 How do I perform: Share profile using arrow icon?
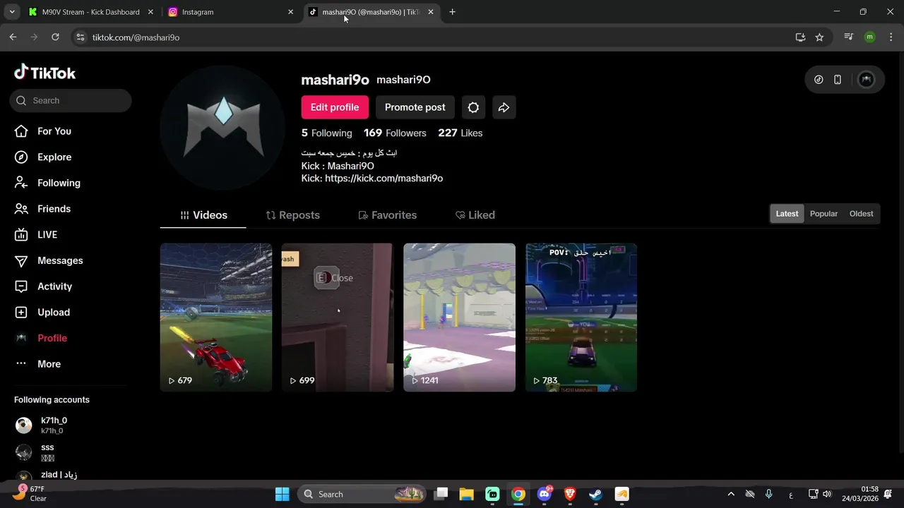click(x=504, y=107)
